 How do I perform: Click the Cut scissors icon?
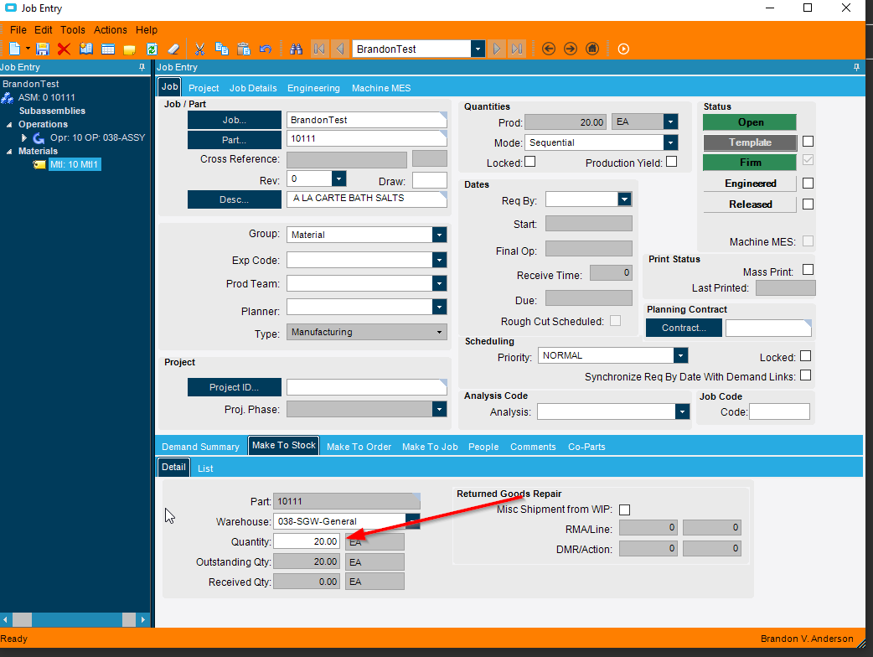coord(200,49)
